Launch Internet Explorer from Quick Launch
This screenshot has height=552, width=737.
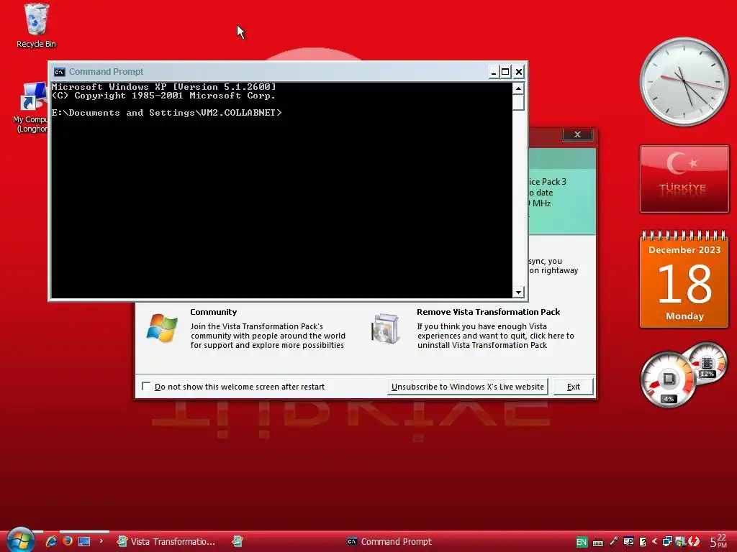tap(51, 541)
